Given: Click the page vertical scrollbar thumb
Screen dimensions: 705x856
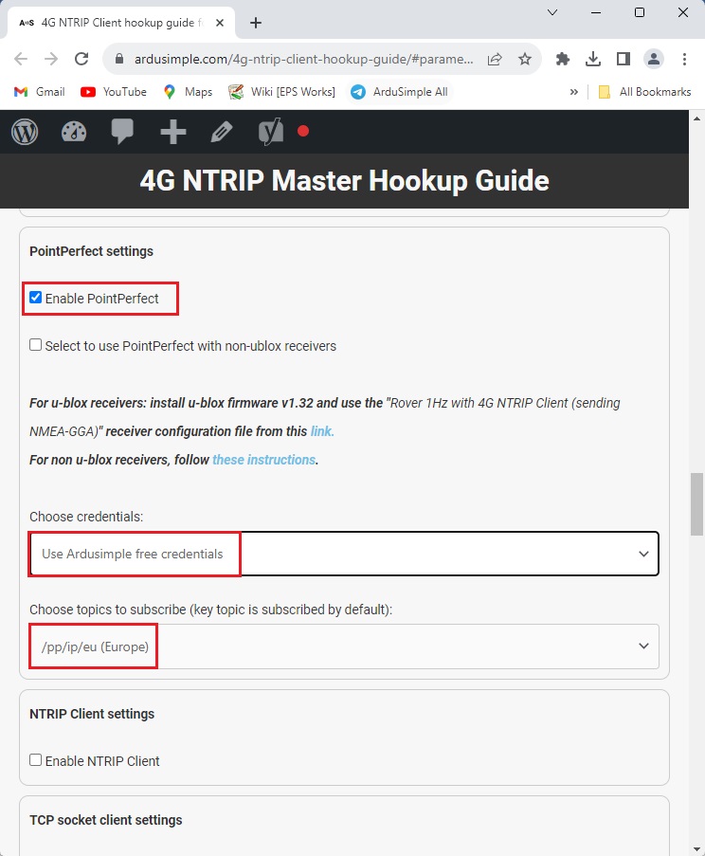Looking at the screenshot, I should (x=696, y=503).
